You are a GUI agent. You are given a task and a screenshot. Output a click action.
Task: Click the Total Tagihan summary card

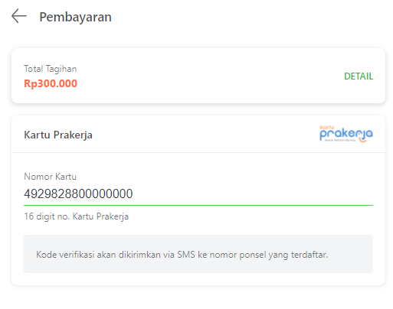click(198, 76)
